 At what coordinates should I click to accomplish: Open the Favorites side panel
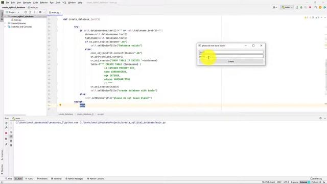[2, 169]
